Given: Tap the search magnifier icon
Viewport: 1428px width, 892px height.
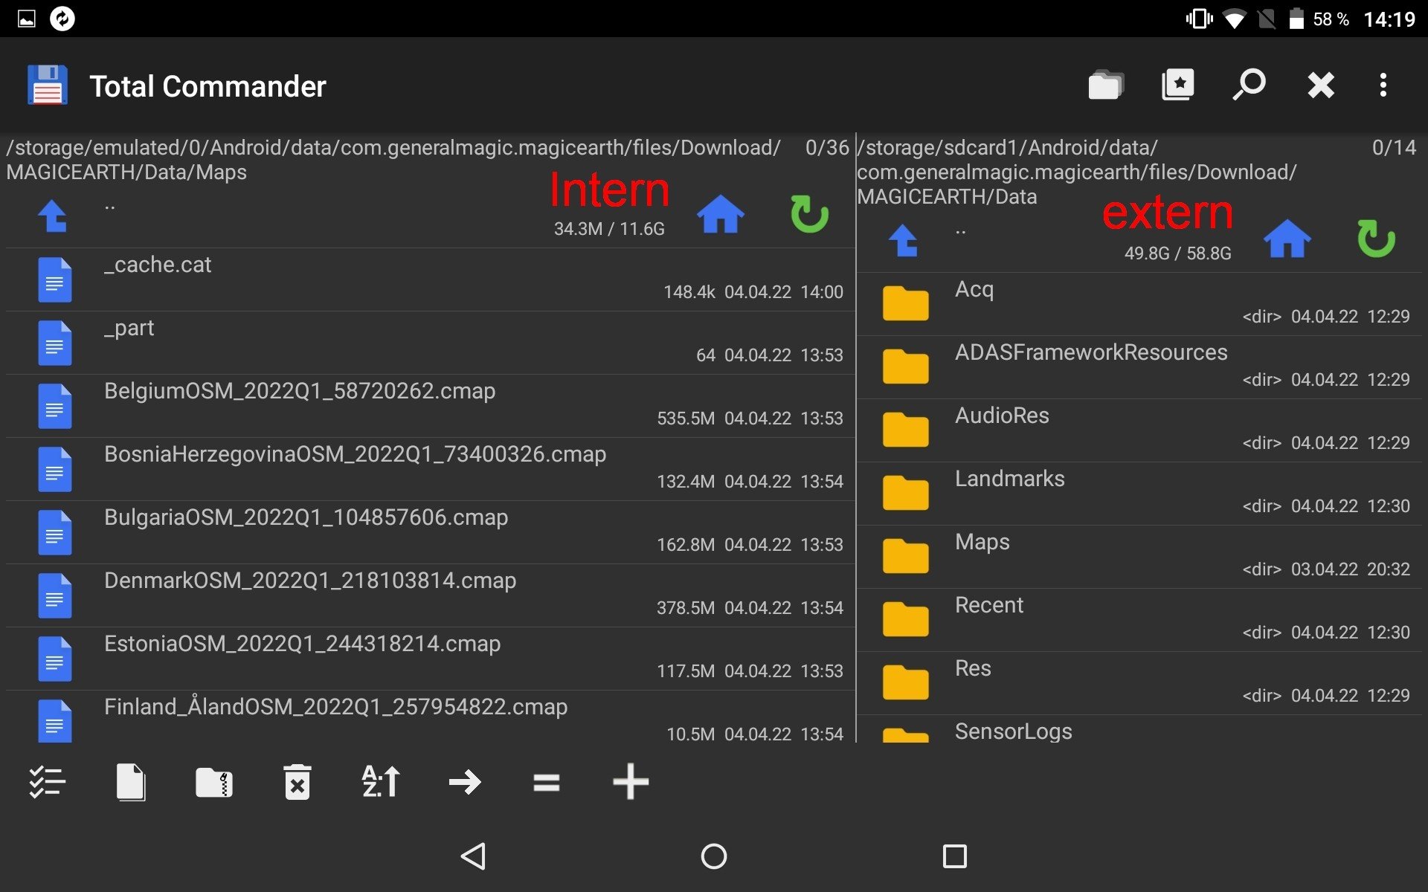Looking at the screenshot, I should tap(1249, 85).
